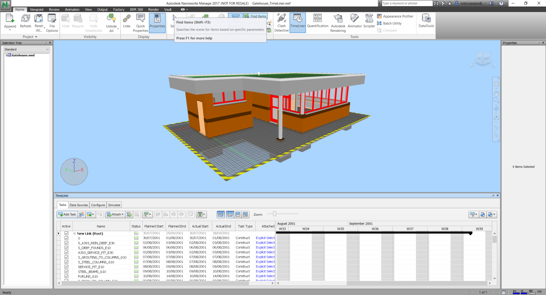
Task: Click the TimeLiner Zoom slider handle
Action: point(274,214)
